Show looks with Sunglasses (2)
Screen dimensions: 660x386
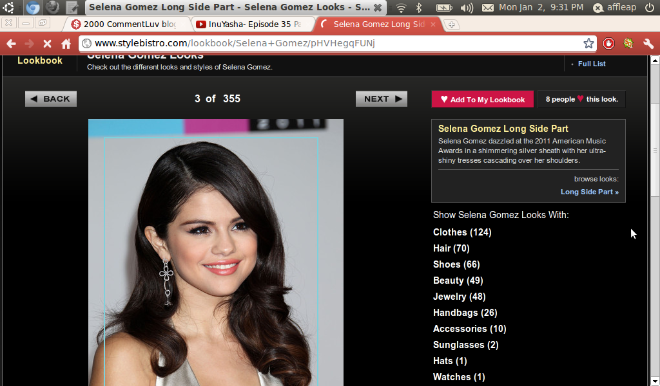pos(466,345)
